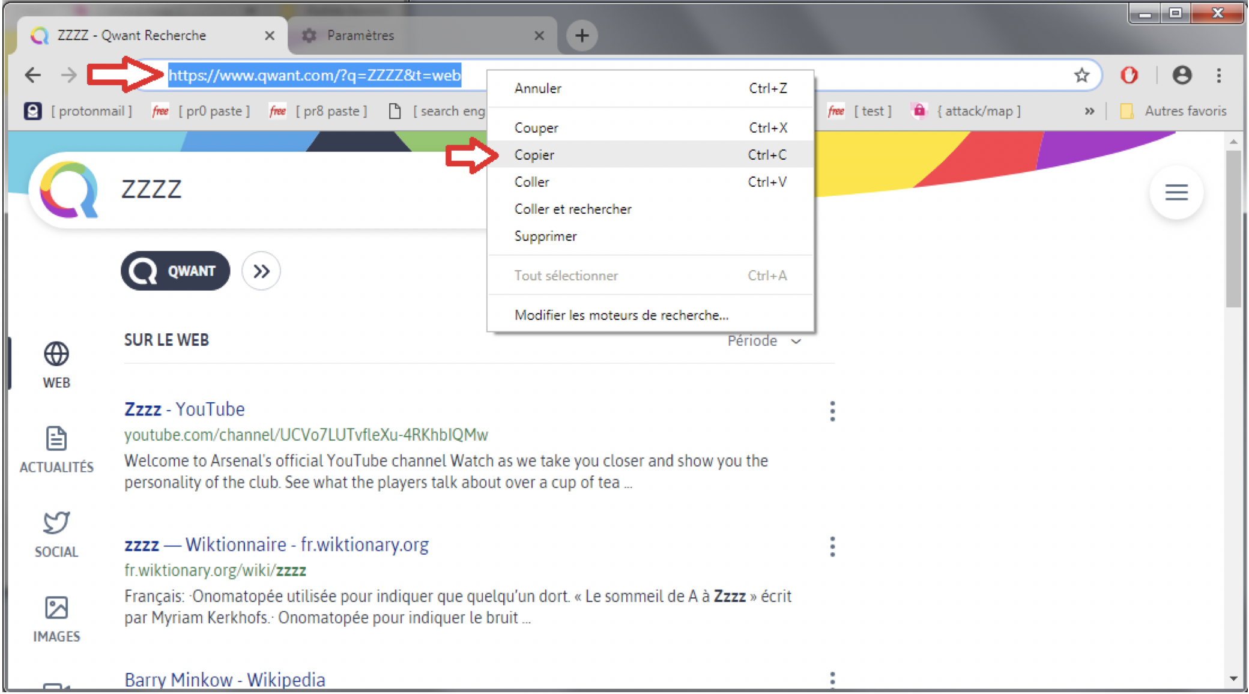Open the Autres favoris folder
The width and height of the screenshot is (1249, 694).
point(1173,111)
